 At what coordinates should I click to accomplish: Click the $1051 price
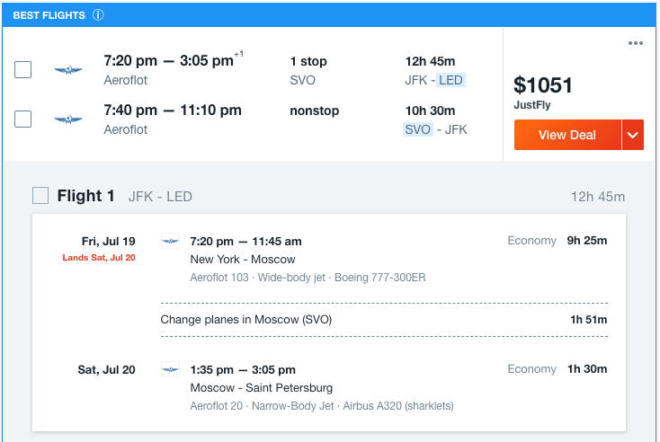(x=543, y=85)
